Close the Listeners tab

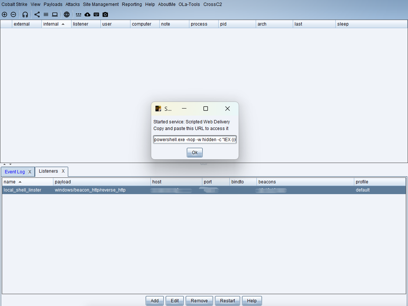63,171
